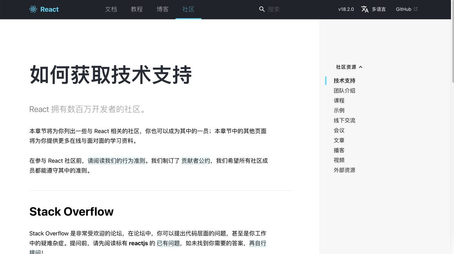Select 文章 in the sidebar
This screenshot has width=454, height=254.
pos(339,140)
